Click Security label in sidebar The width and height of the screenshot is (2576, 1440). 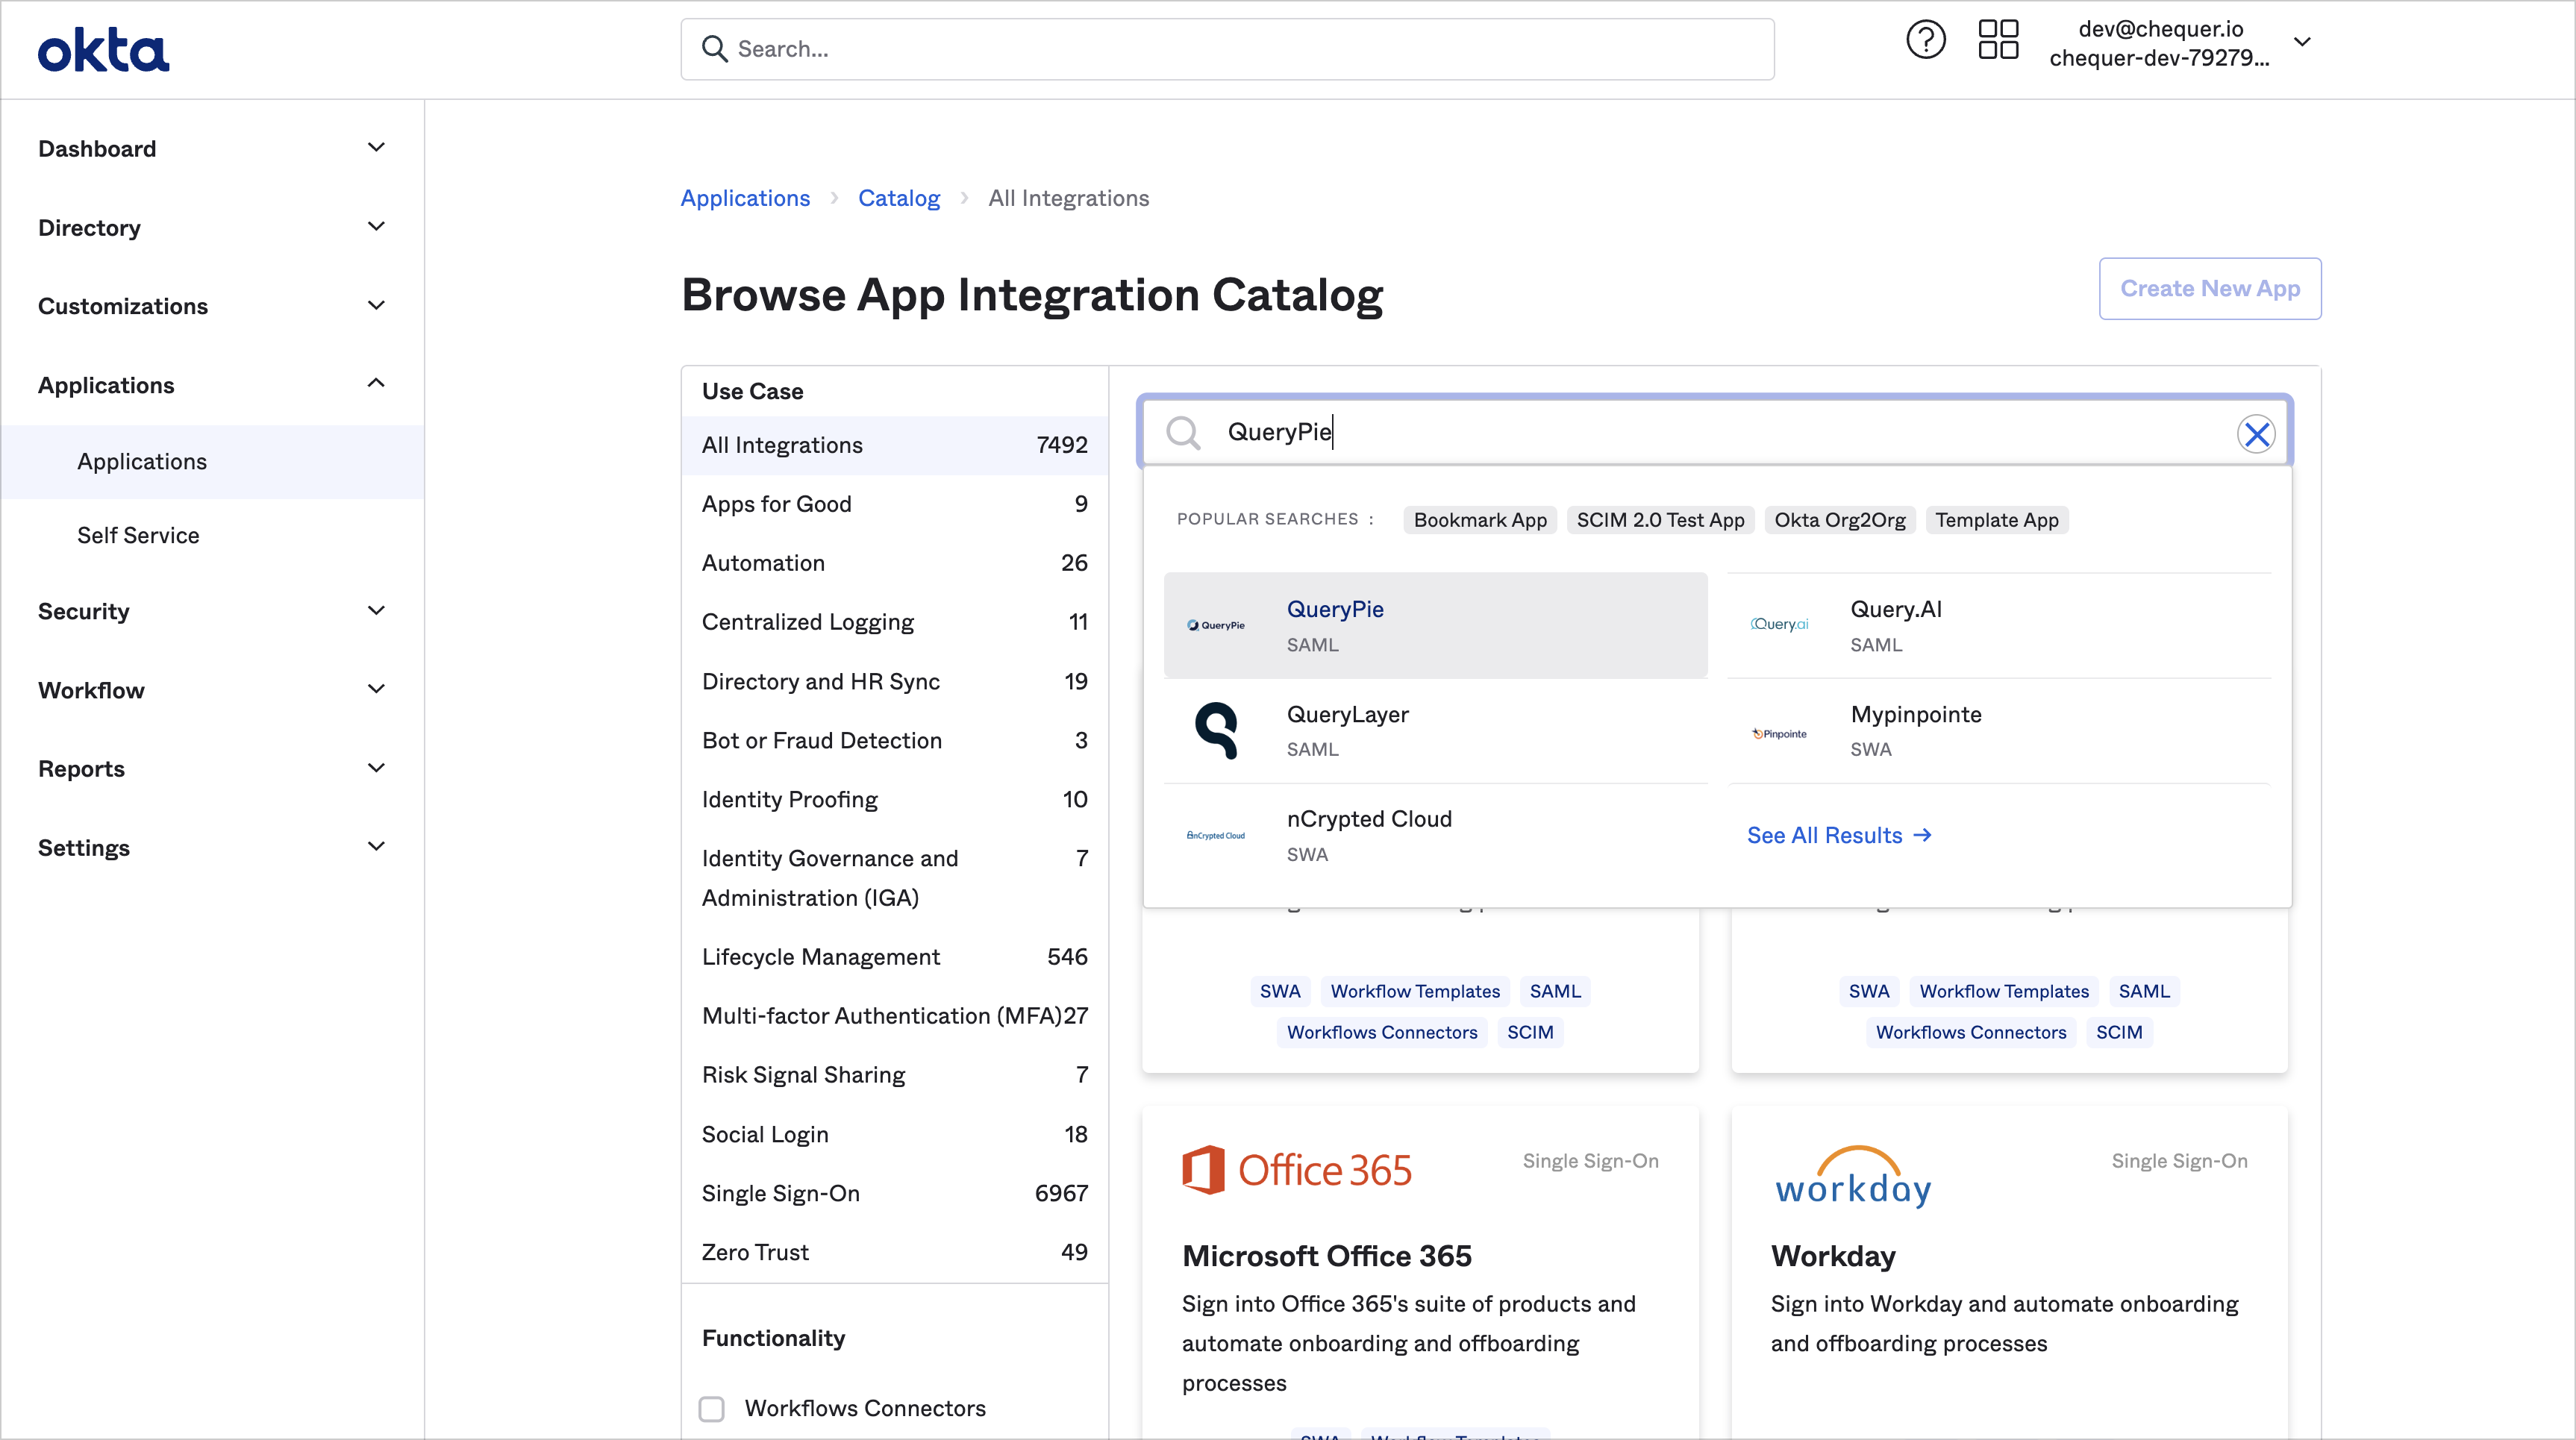84,611
